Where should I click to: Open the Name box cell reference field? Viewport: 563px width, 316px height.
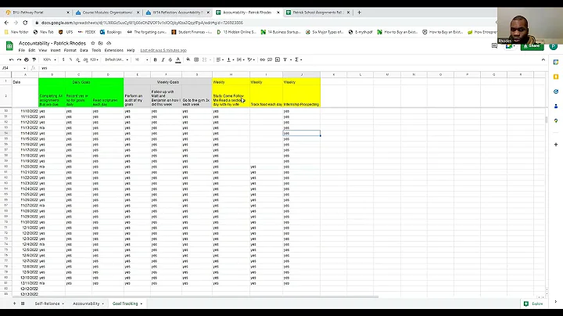(13, 68)
